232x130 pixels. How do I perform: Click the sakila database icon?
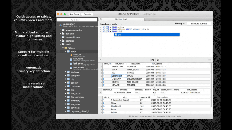click(63, 44)
